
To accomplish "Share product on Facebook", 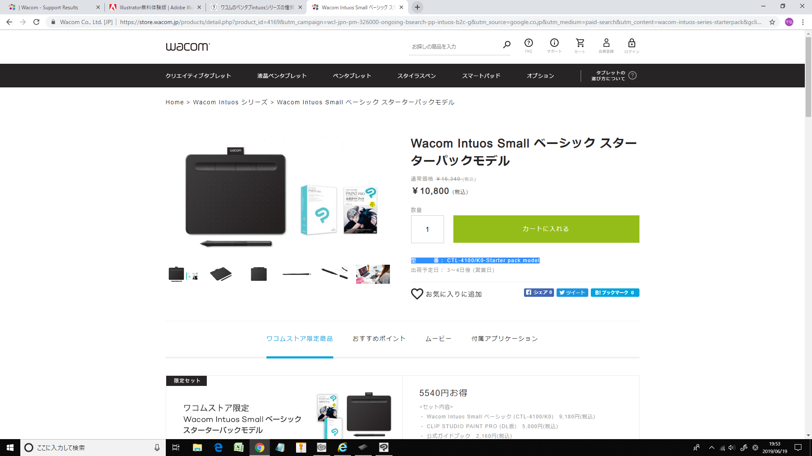I will (x=538, y=293).
